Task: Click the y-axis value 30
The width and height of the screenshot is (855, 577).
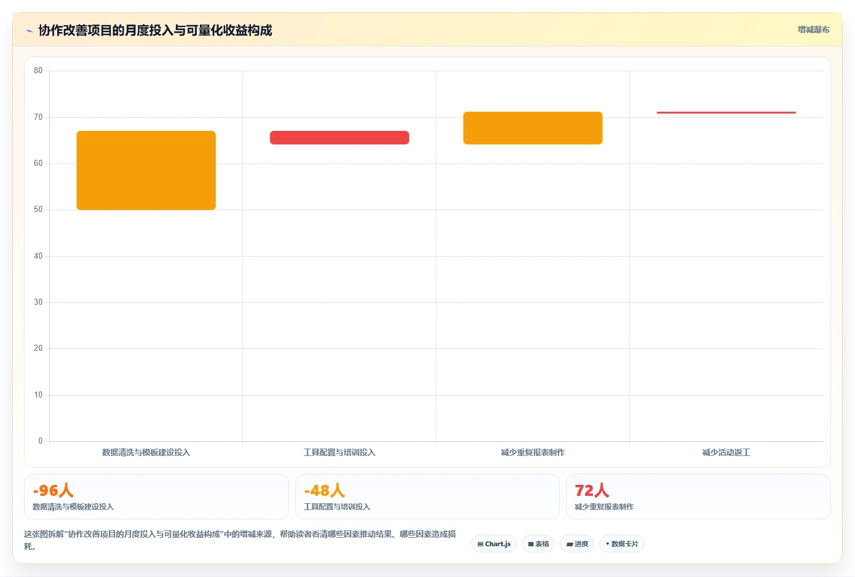Action: [38, 302]
